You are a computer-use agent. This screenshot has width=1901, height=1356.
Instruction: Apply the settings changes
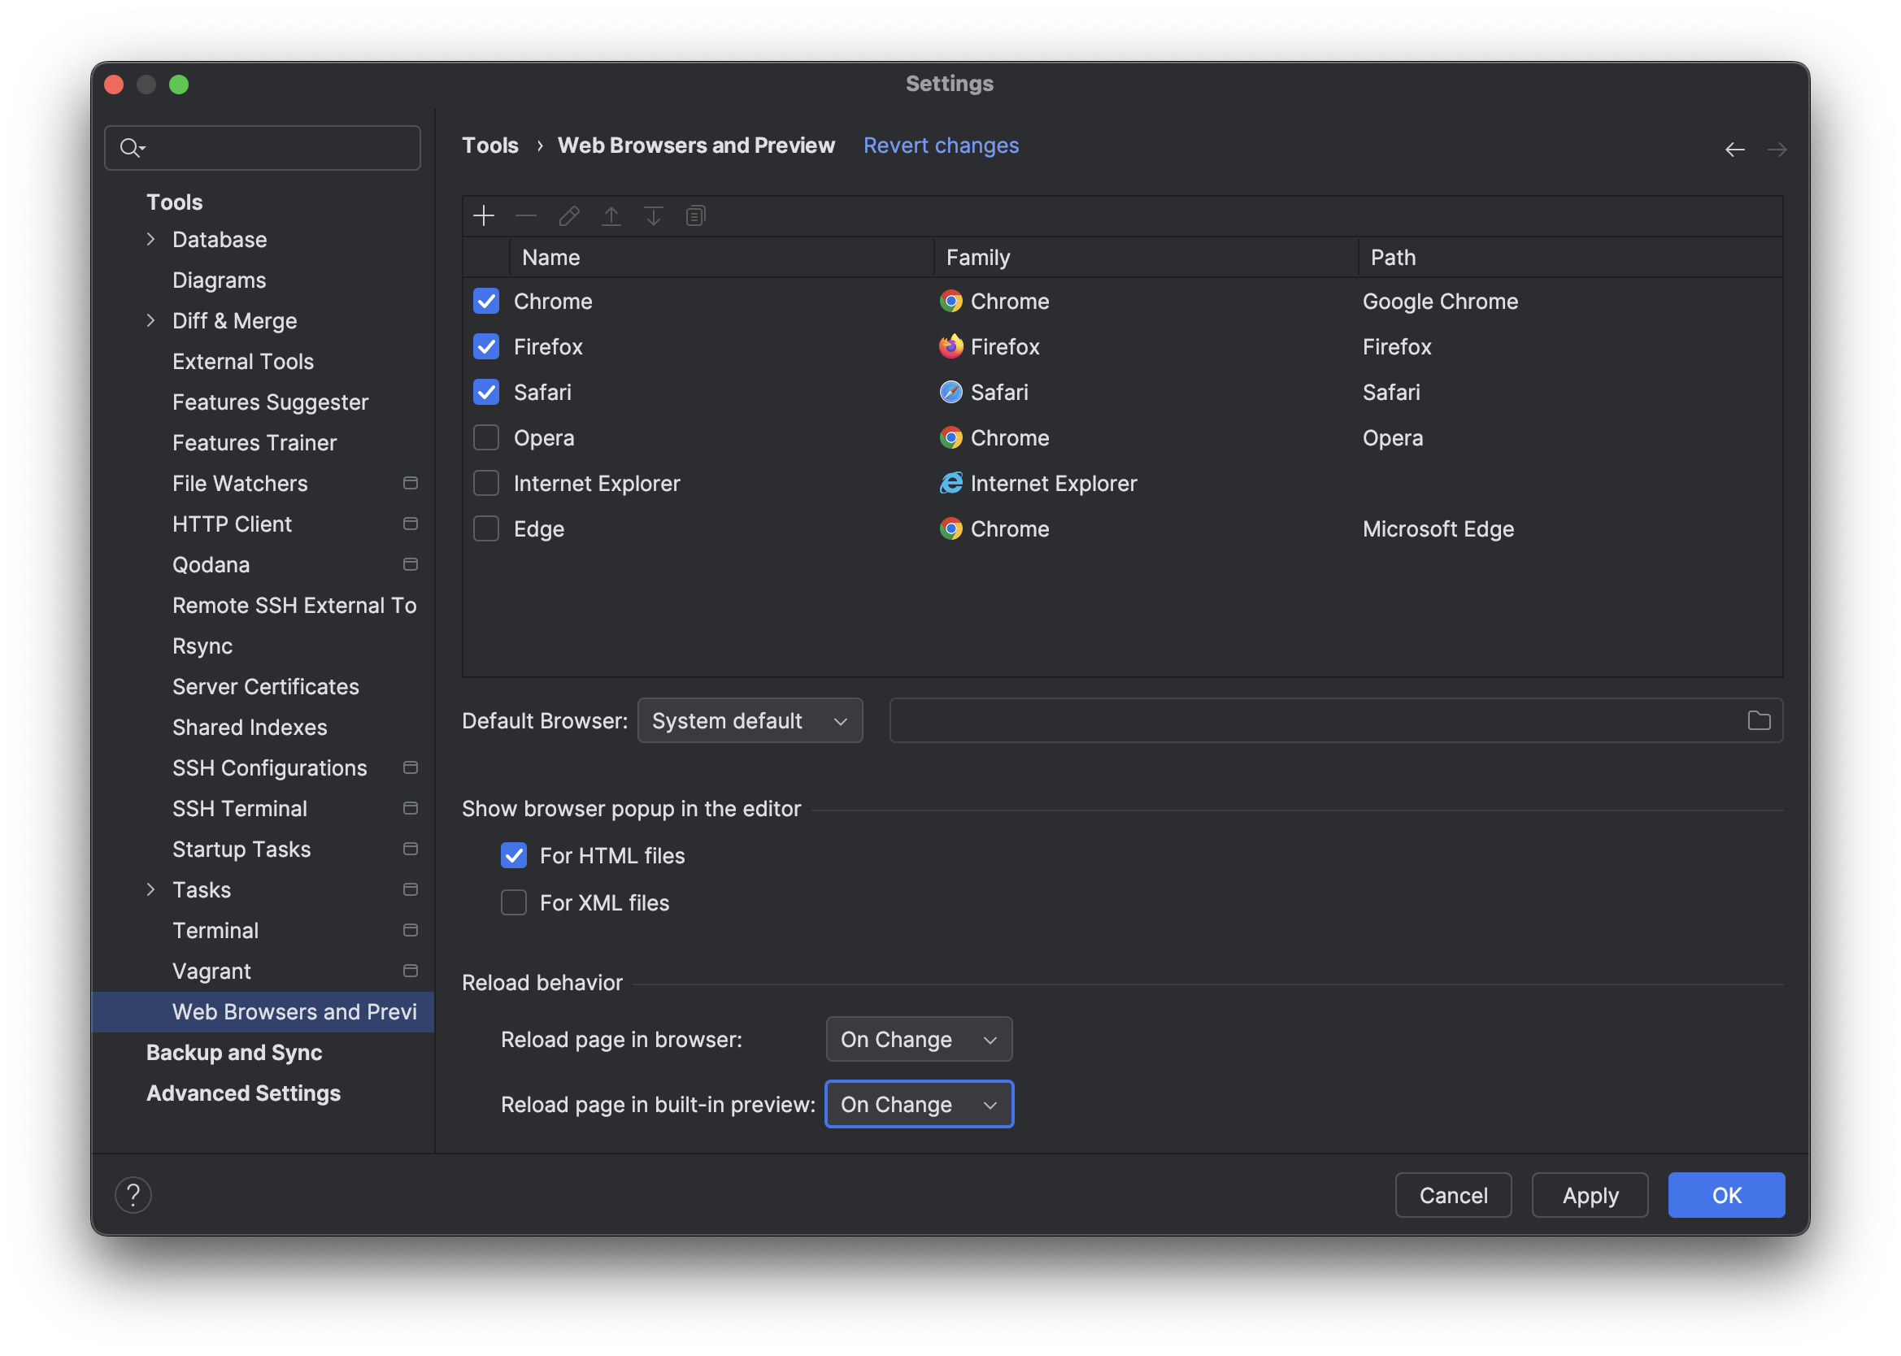(1589, 1195)
